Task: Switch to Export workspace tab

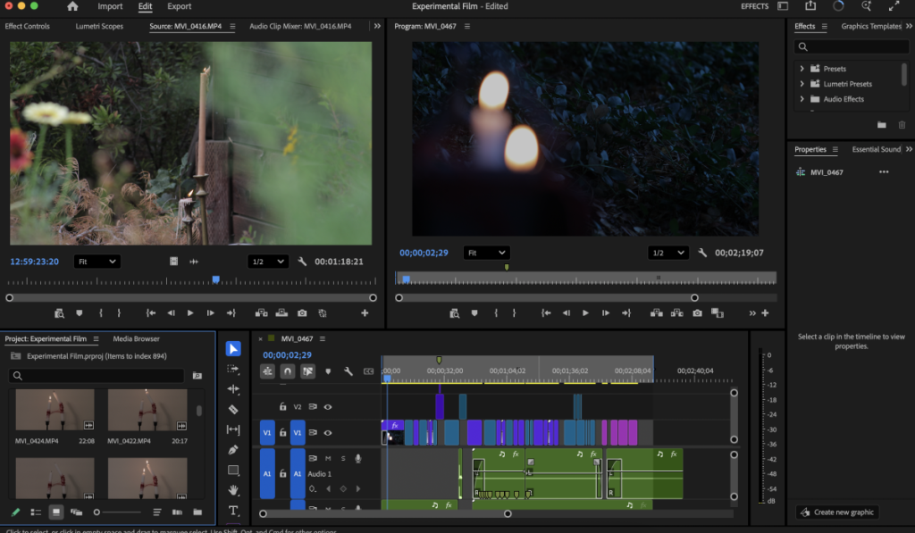Action: [179, 6]
